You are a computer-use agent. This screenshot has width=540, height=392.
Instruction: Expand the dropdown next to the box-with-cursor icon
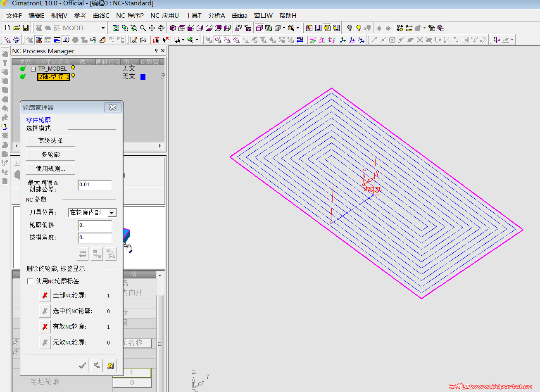(297, 28)
